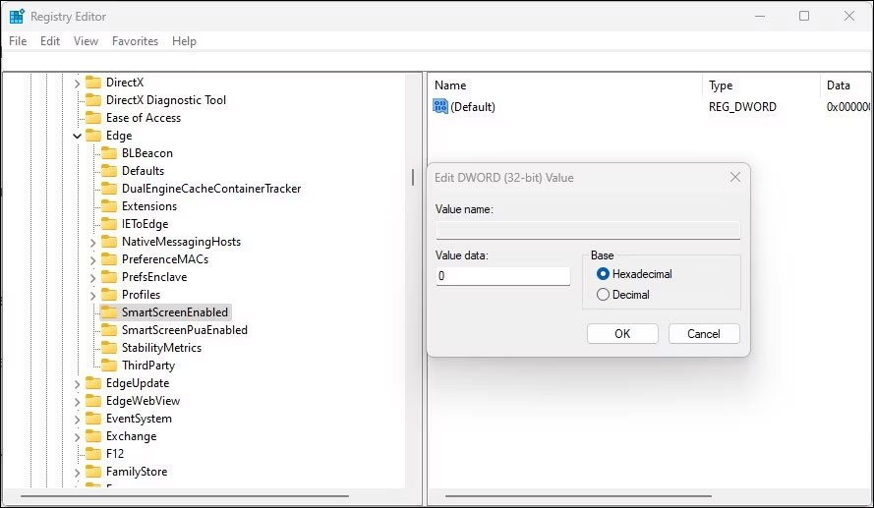Expand the EdgeUpdate key
The width and height of the screenshot is (874, 508).
(x=78, y=383)
